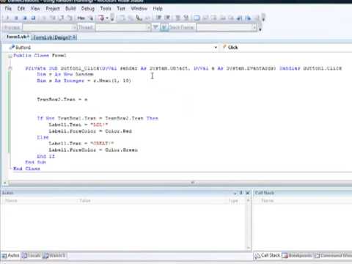This screenshot has width=352, height=264.
Task: Open the Debug menu
Action: coord(88,9)
